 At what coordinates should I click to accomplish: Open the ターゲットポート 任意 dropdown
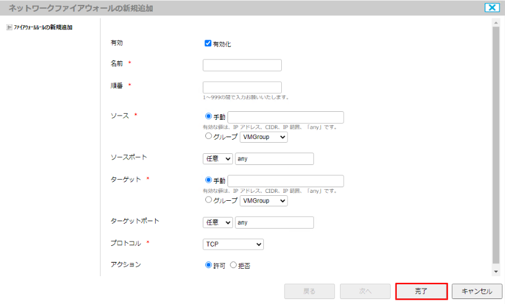pos(218,222)
